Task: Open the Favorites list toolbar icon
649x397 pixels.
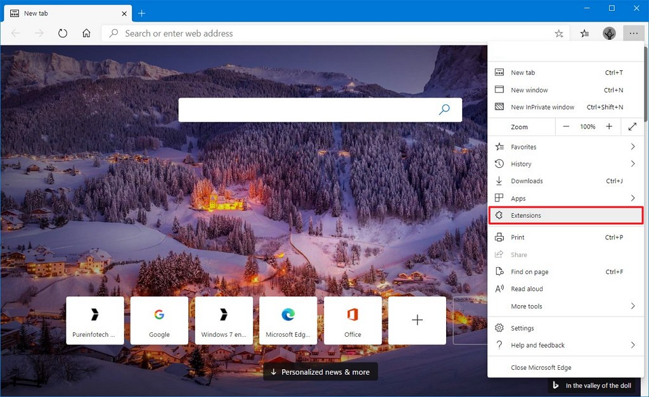Action: [x=584, y=34]
